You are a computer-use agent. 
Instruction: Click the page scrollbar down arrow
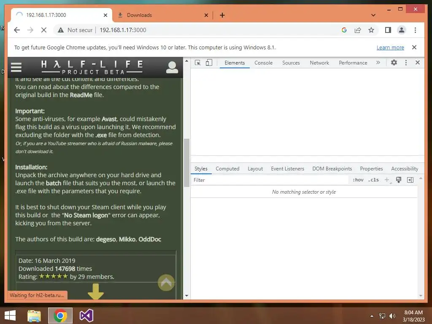click(x=186, y=296)
